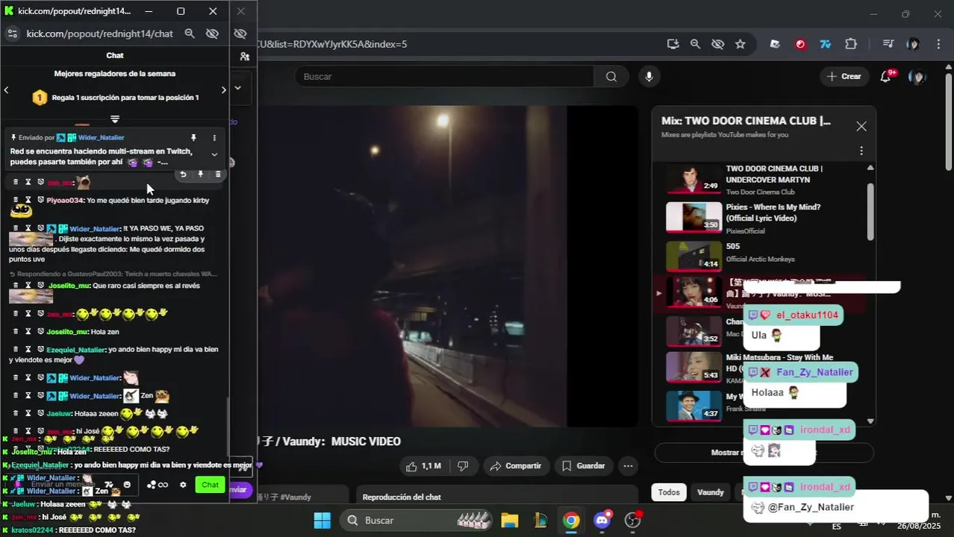The image size is (954, 537).
Task: Show previous top gifter with left arrow
Action: click(x=7, y=90)
